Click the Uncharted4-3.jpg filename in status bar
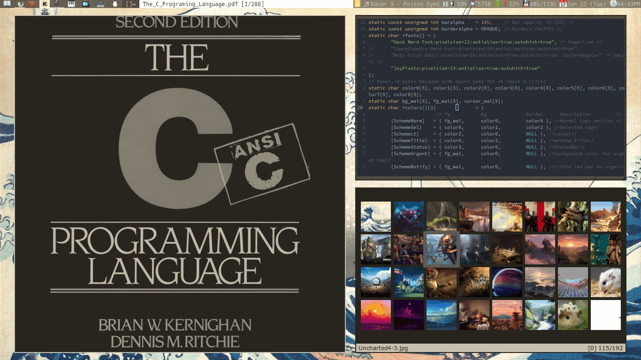The image size is (641, 360). pos(383,348)
